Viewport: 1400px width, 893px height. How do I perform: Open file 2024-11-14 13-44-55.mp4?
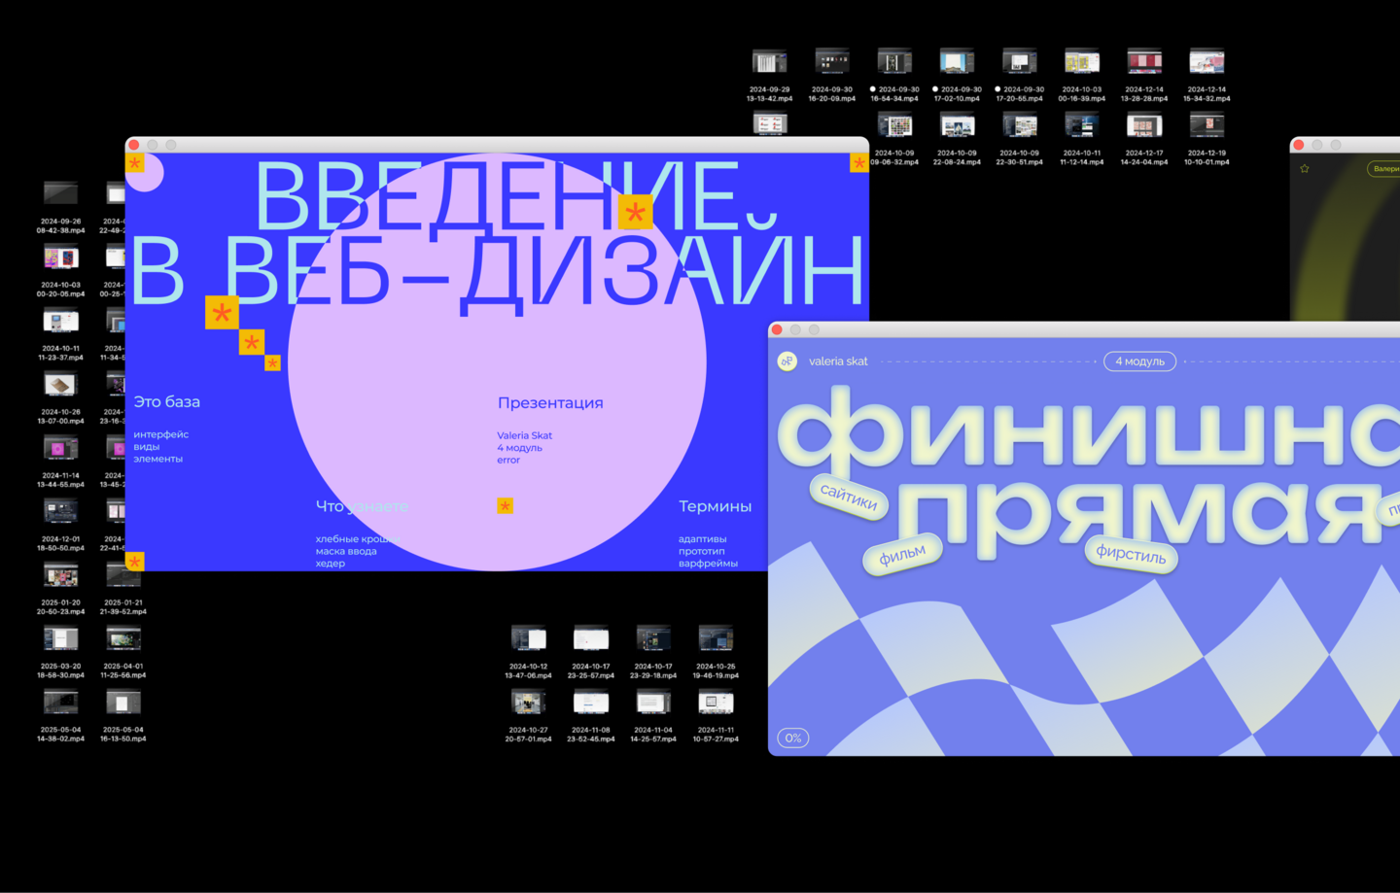point(60,463)
